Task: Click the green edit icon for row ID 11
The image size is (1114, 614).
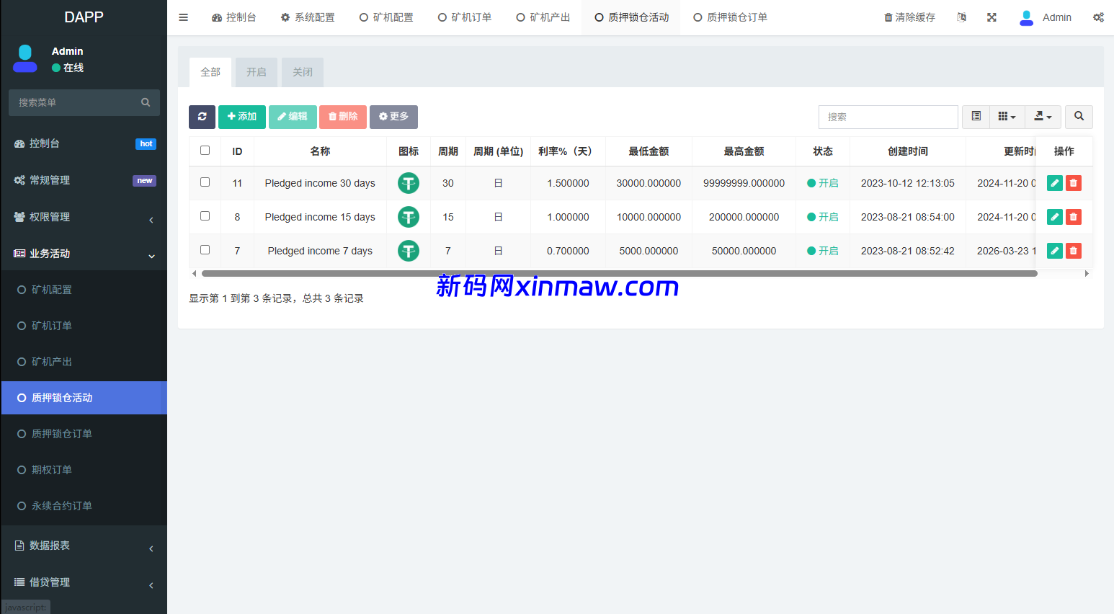Action: (x=1054, y=183)
